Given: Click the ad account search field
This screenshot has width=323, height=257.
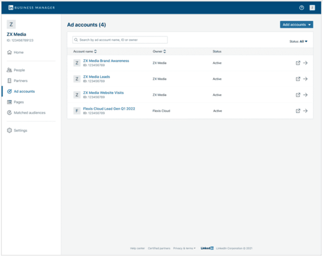Looking at the screenshot, I should [120, 40].
